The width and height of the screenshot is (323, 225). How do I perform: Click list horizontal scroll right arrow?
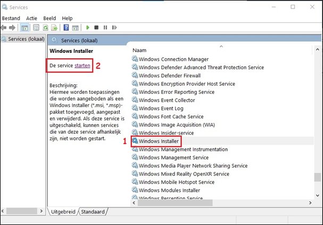[310, 203]
